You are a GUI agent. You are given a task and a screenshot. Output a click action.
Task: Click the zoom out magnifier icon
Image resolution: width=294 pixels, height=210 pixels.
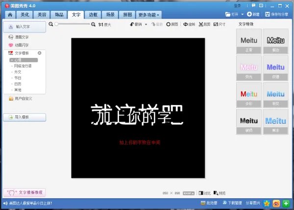51,24
